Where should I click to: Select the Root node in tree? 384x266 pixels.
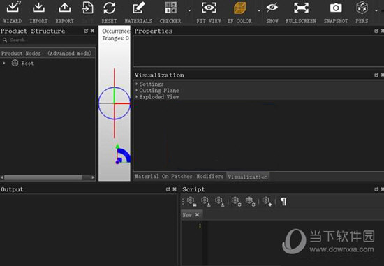click(27, 64)
